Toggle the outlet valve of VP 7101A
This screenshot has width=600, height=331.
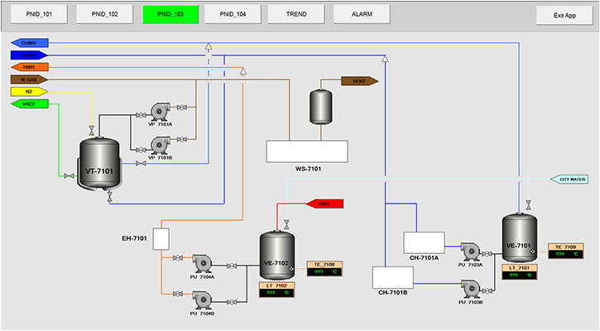point(182,108)
